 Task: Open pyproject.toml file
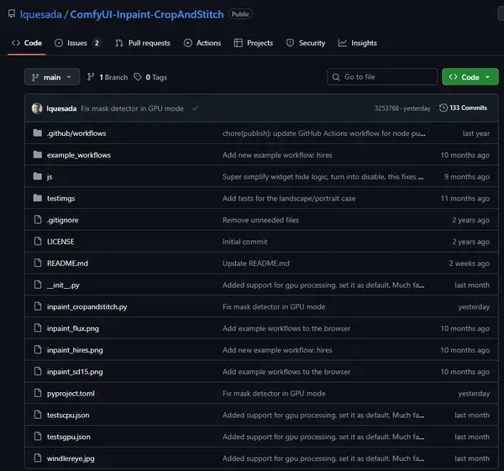click(71, 393)
